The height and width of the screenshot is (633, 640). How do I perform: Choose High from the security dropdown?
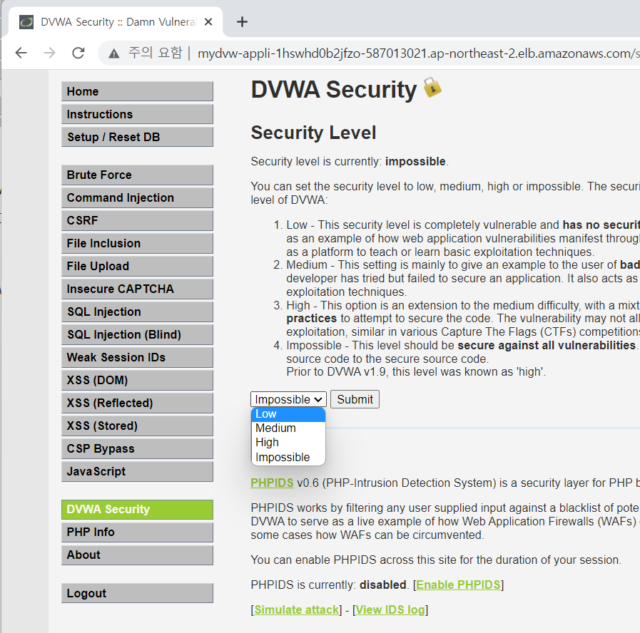(288, 443)
